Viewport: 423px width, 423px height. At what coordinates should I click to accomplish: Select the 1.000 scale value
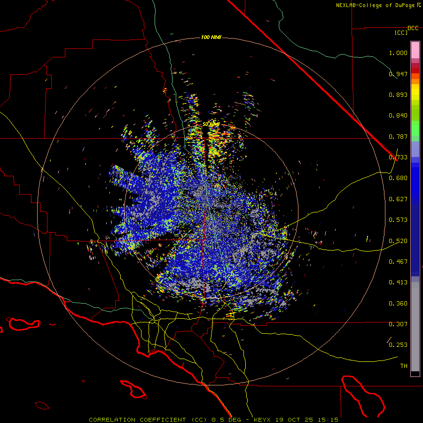[398, 53]
